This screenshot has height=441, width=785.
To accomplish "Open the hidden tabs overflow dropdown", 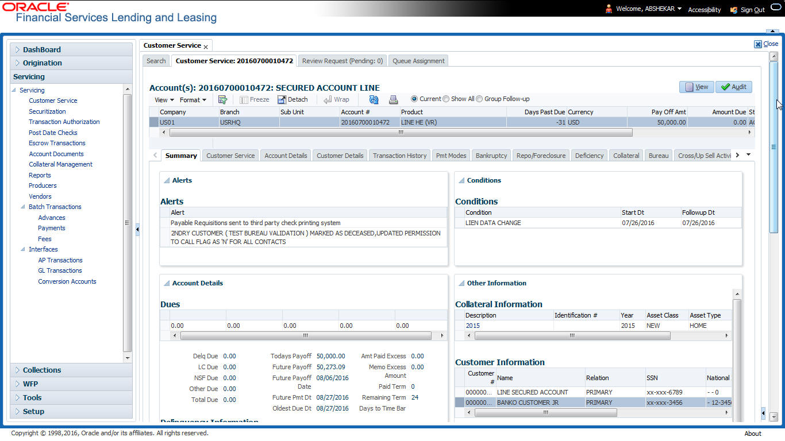I will click(x=748, y=155).
